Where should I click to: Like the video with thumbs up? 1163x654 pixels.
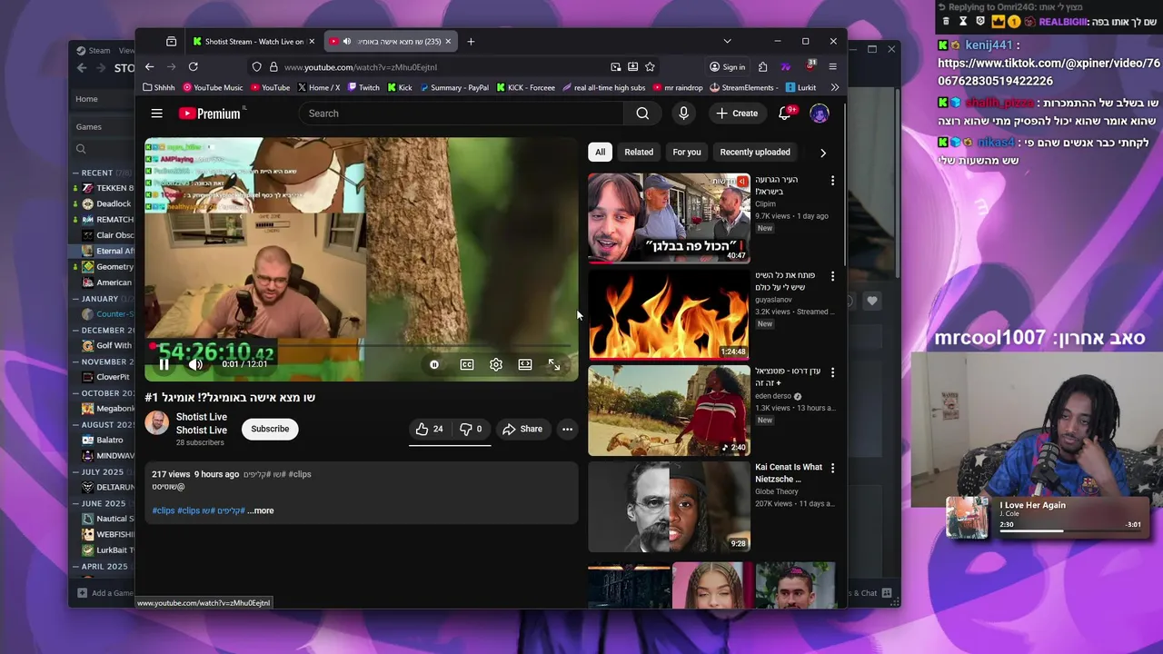[429, 429]
